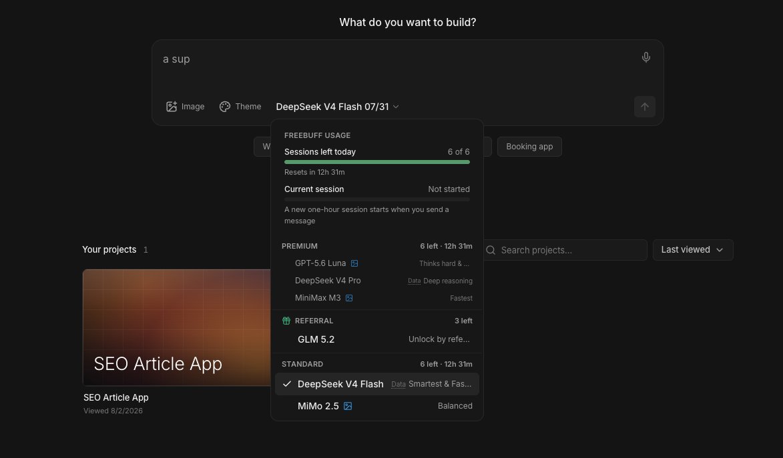Screen dimensions: 783x458
Task: Click image support icon next to GPT-5.6 Luna
Action: 354,263
